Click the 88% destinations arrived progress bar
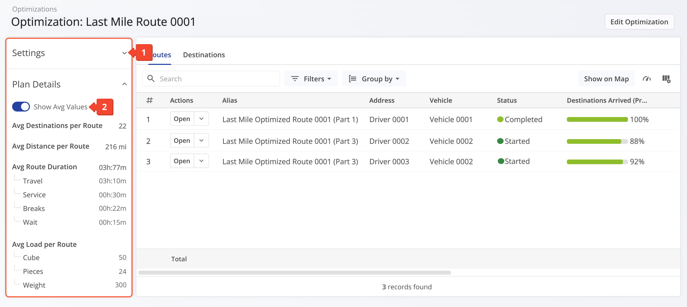The width and height of the screenshot is (687, 307). pos(597,141)
